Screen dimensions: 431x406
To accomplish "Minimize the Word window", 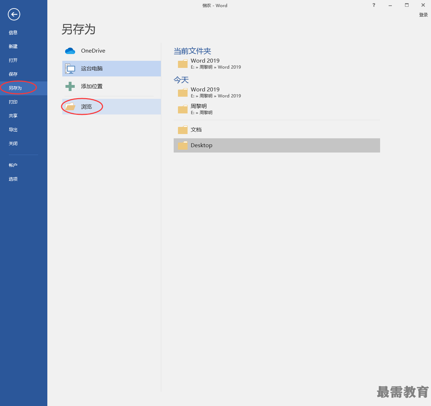I will [x=390, y=5].
